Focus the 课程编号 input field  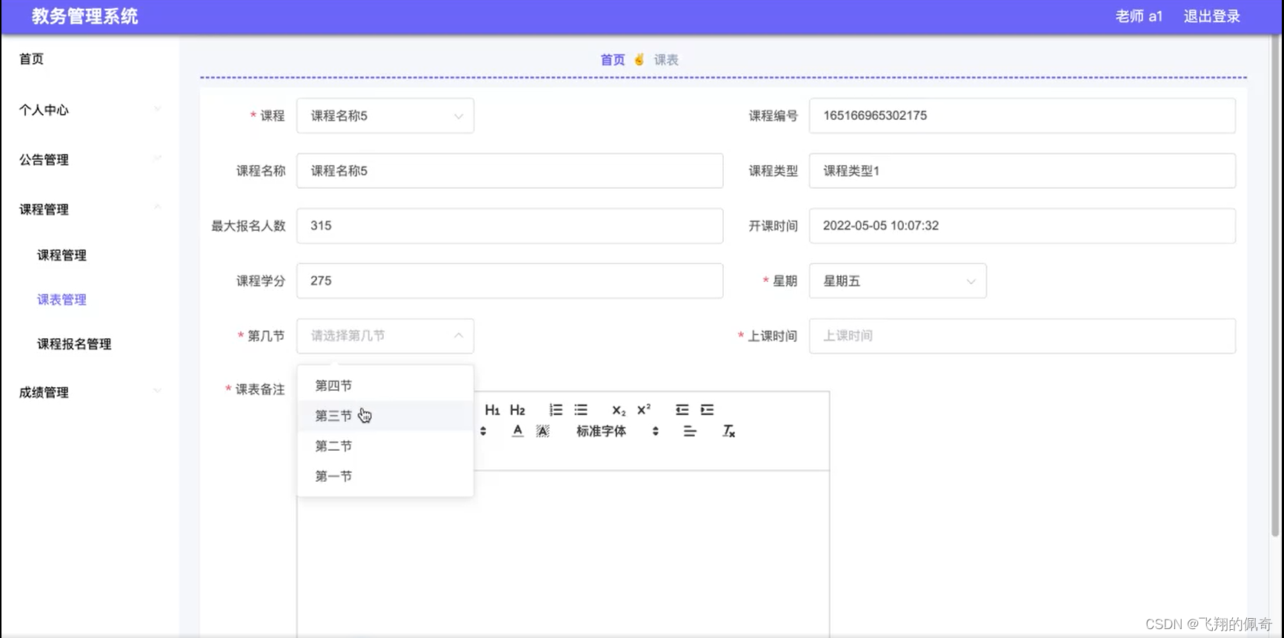tap(1022, 116)
